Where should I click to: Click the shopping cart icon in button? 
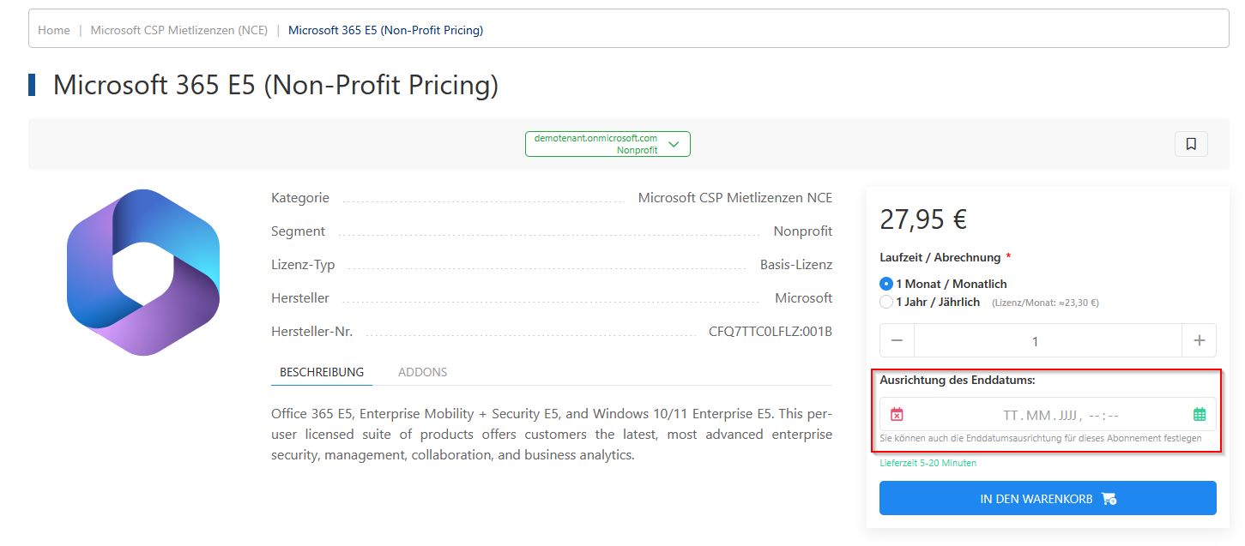pos(1109,498)
